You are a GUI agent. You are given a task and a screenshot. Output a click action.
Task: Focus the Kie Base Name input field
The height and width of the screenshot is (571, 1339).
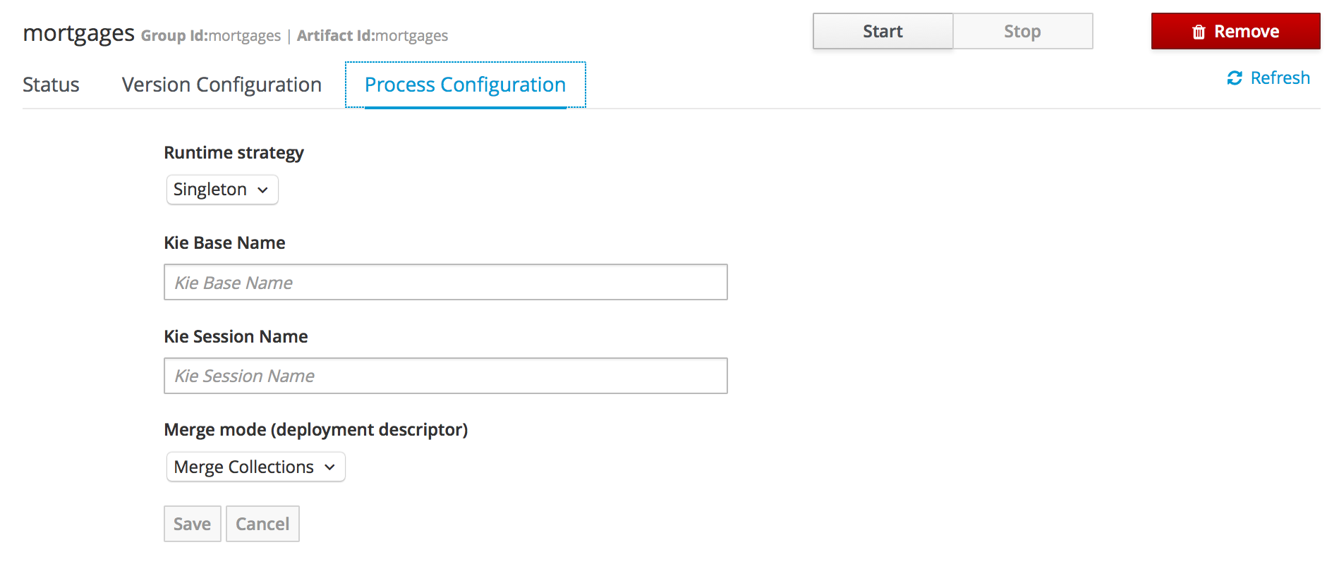(x=445, y=282)
